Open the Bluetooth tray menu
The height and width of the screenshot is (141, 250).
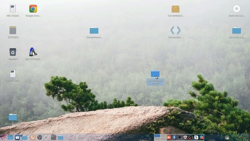tap(174, 137)
